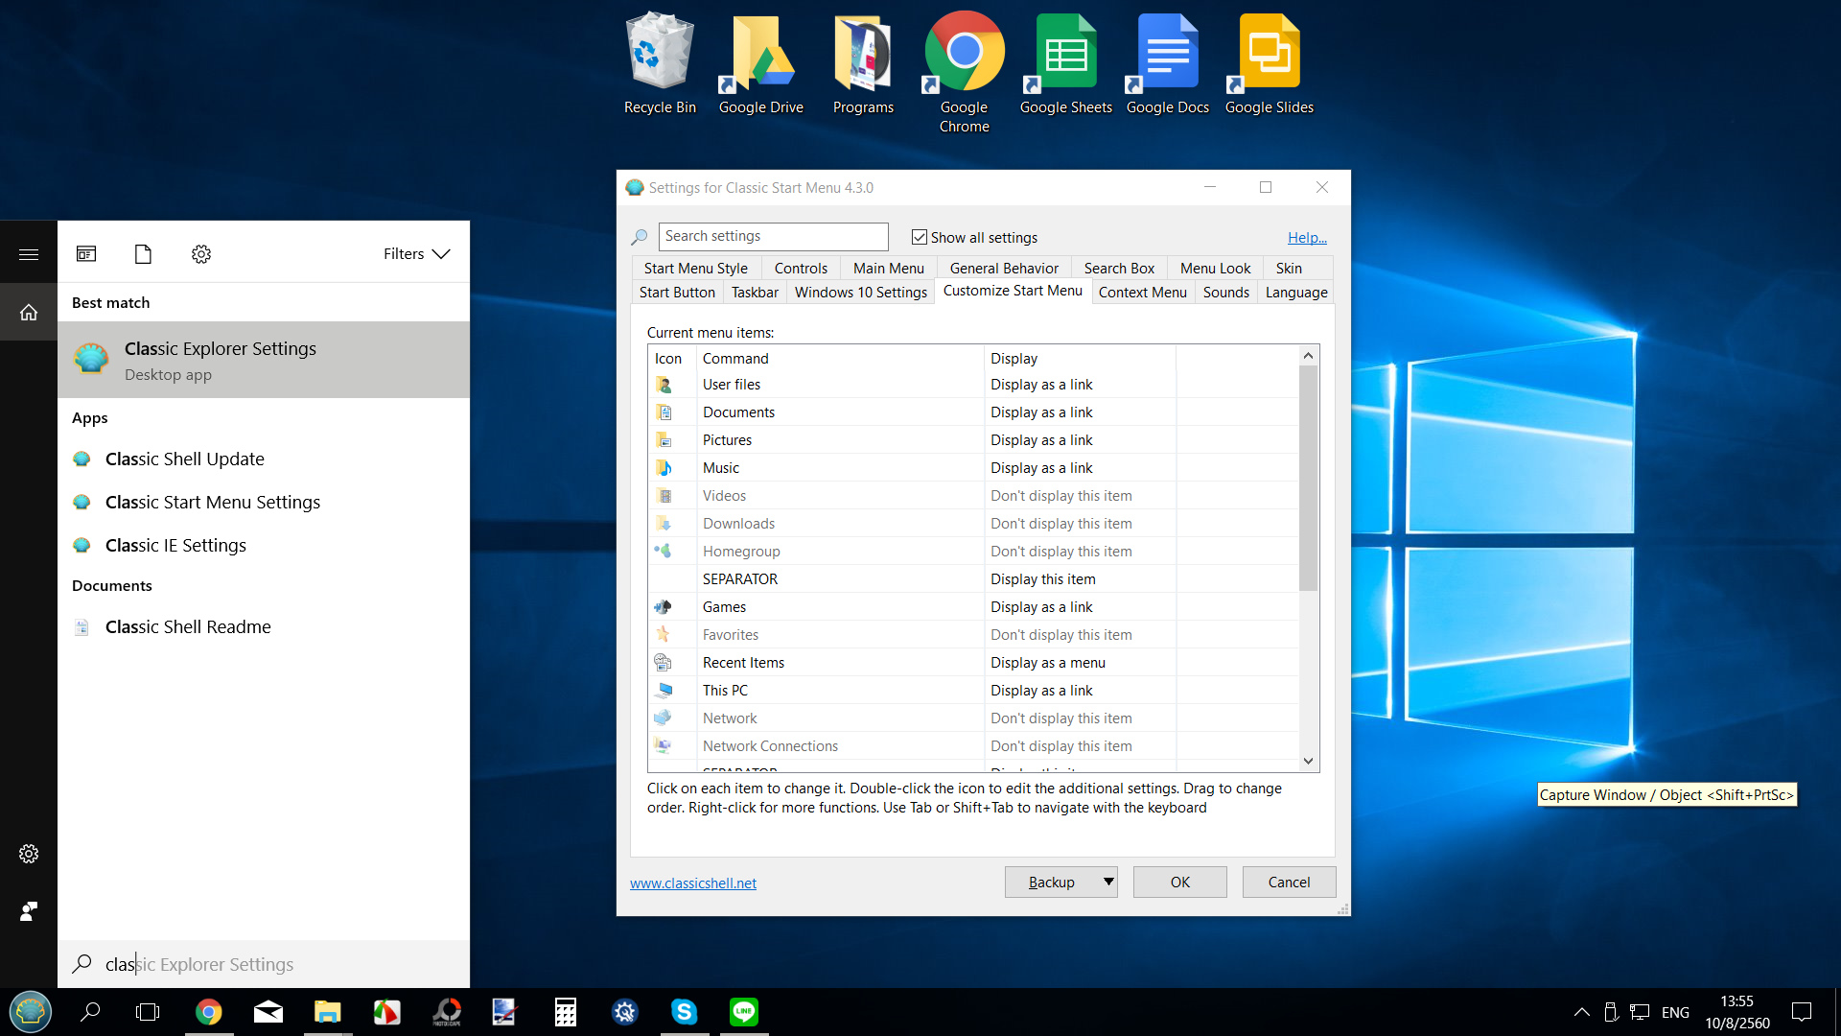Click the This PC icon in list
The width and height of the screenshot is (1841, 1036).
tap(664, 691)
